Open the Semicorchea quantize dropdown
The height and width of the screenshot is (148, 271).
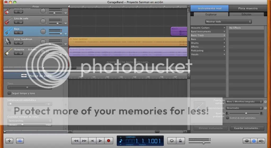tap(30, 121)
